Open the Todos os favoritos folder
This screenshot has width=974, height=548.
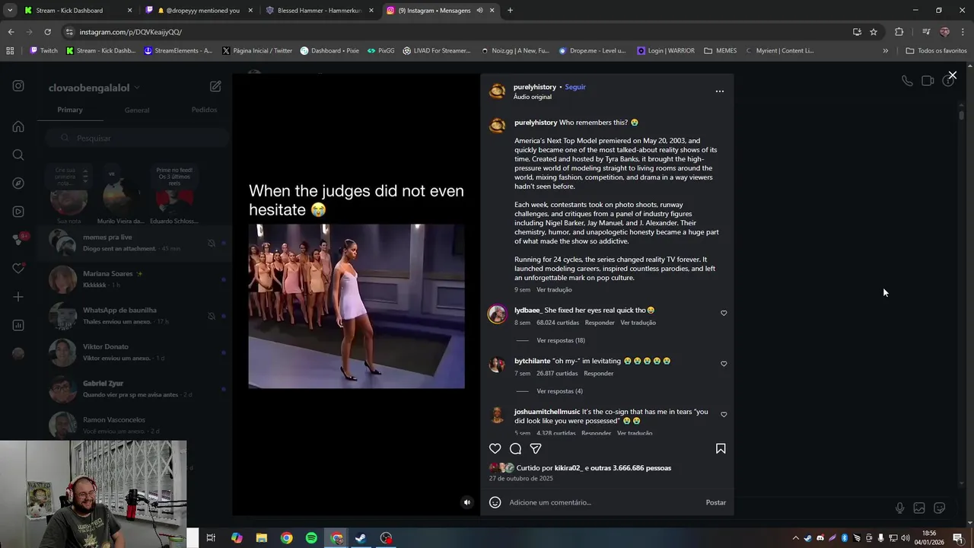click(936, 51)
